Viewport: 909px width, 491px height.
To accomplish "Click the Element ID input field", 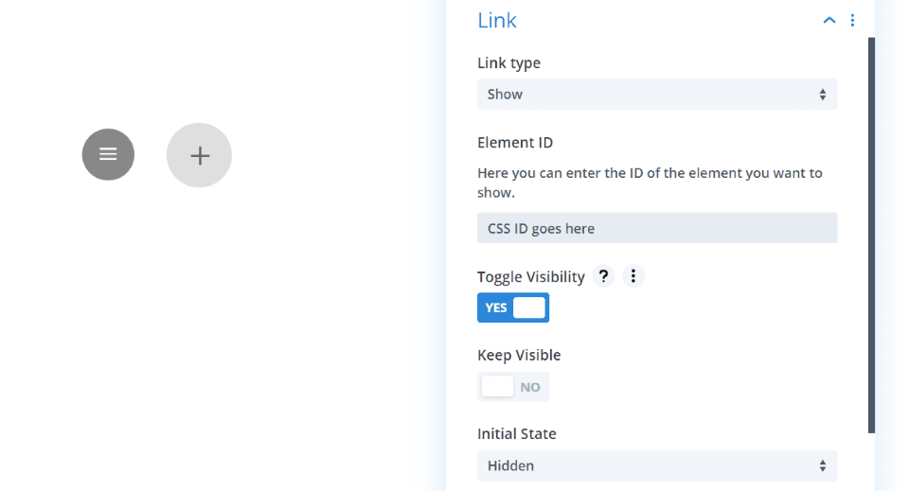I will (657, 228).
